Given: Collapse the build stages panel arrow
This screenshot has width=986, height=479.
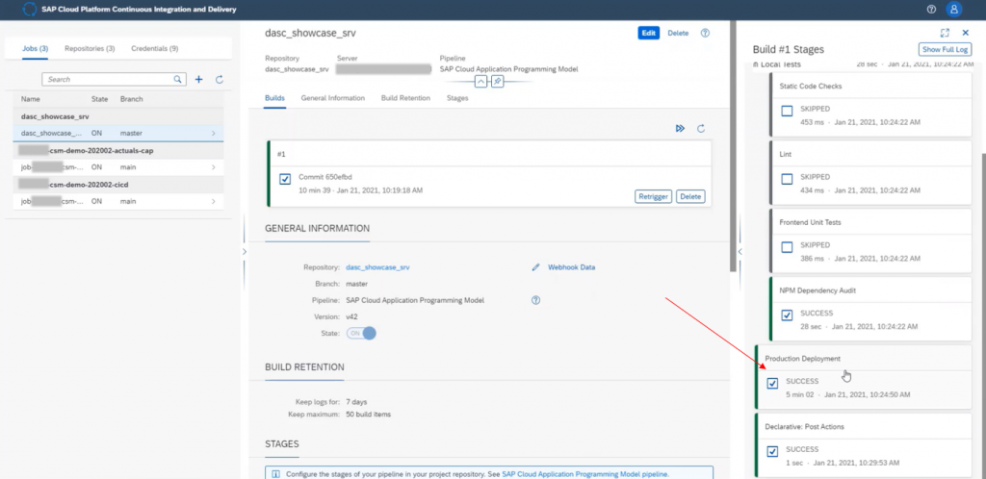Looking at the screenshot, I should (x=740, y=252).
